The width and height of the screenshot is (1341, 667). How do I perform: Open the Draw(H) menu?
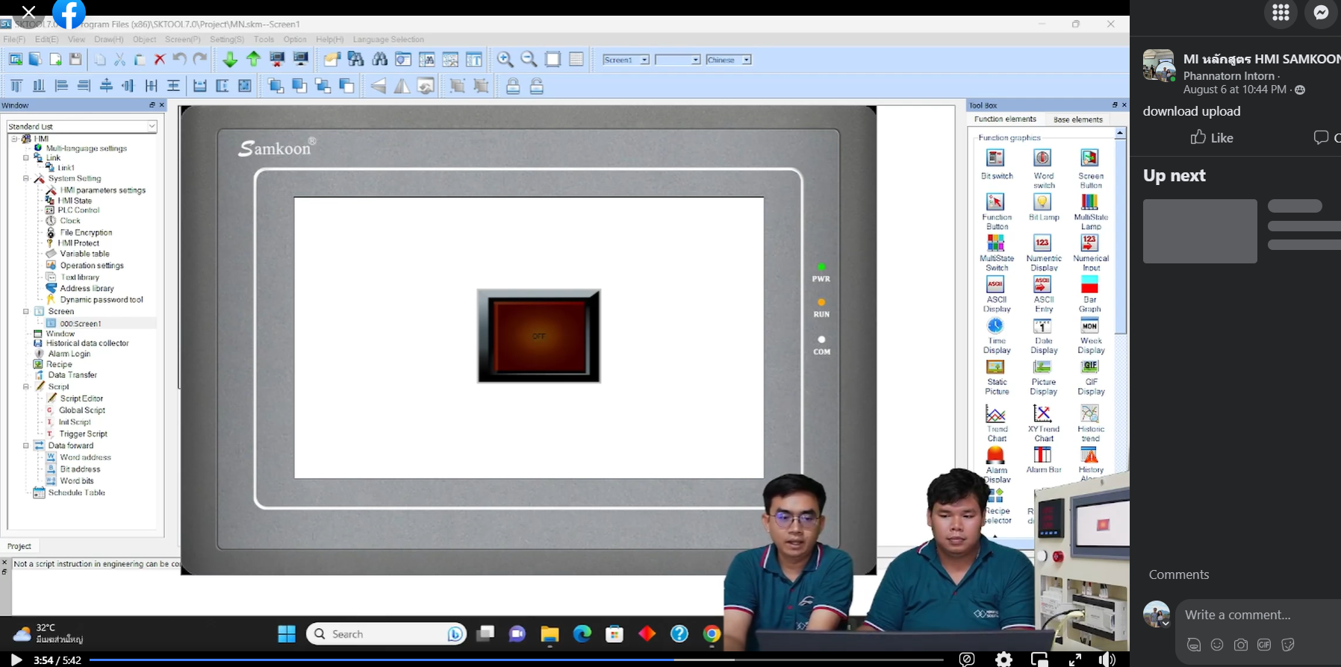[x=108, y=40]
